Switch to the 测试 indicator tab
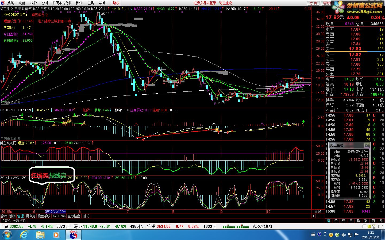Viewport: 385px width, 240px height. (86, 216)
